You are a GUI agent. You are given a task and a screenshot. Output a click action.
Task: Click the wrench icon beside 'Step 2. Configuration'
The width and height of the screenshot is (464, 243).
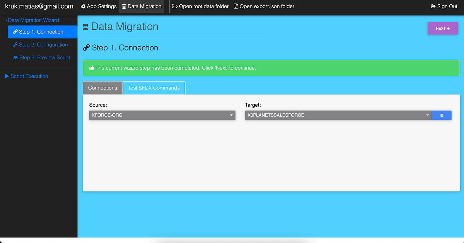[x=15, y=45]
